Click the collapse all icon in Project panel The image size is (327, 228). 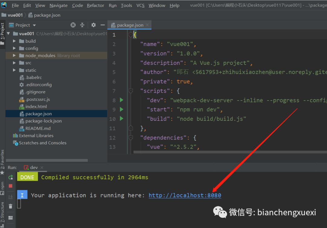[82, 25]
